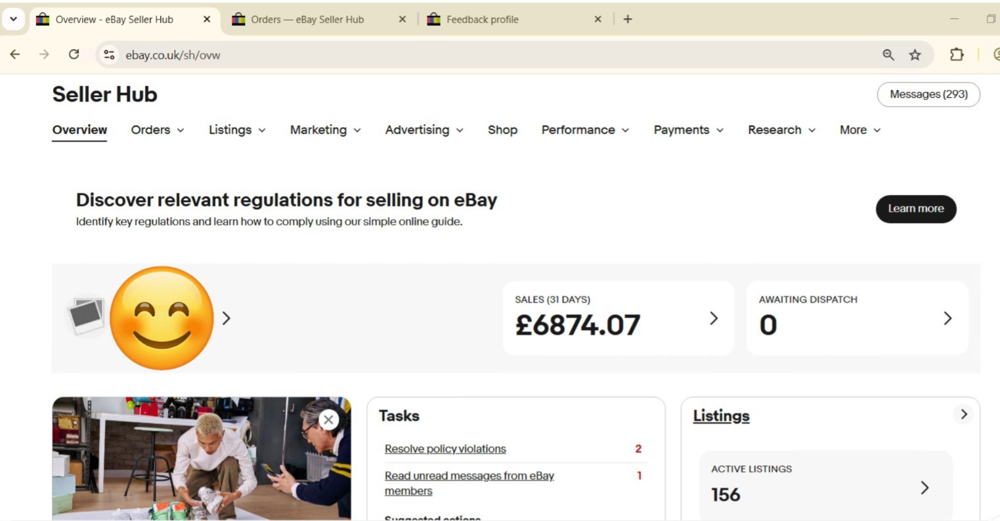This screenshot has height=521, width=1000.
Task: Open Sales (31 days) card chevron
Action: (714, 318)
